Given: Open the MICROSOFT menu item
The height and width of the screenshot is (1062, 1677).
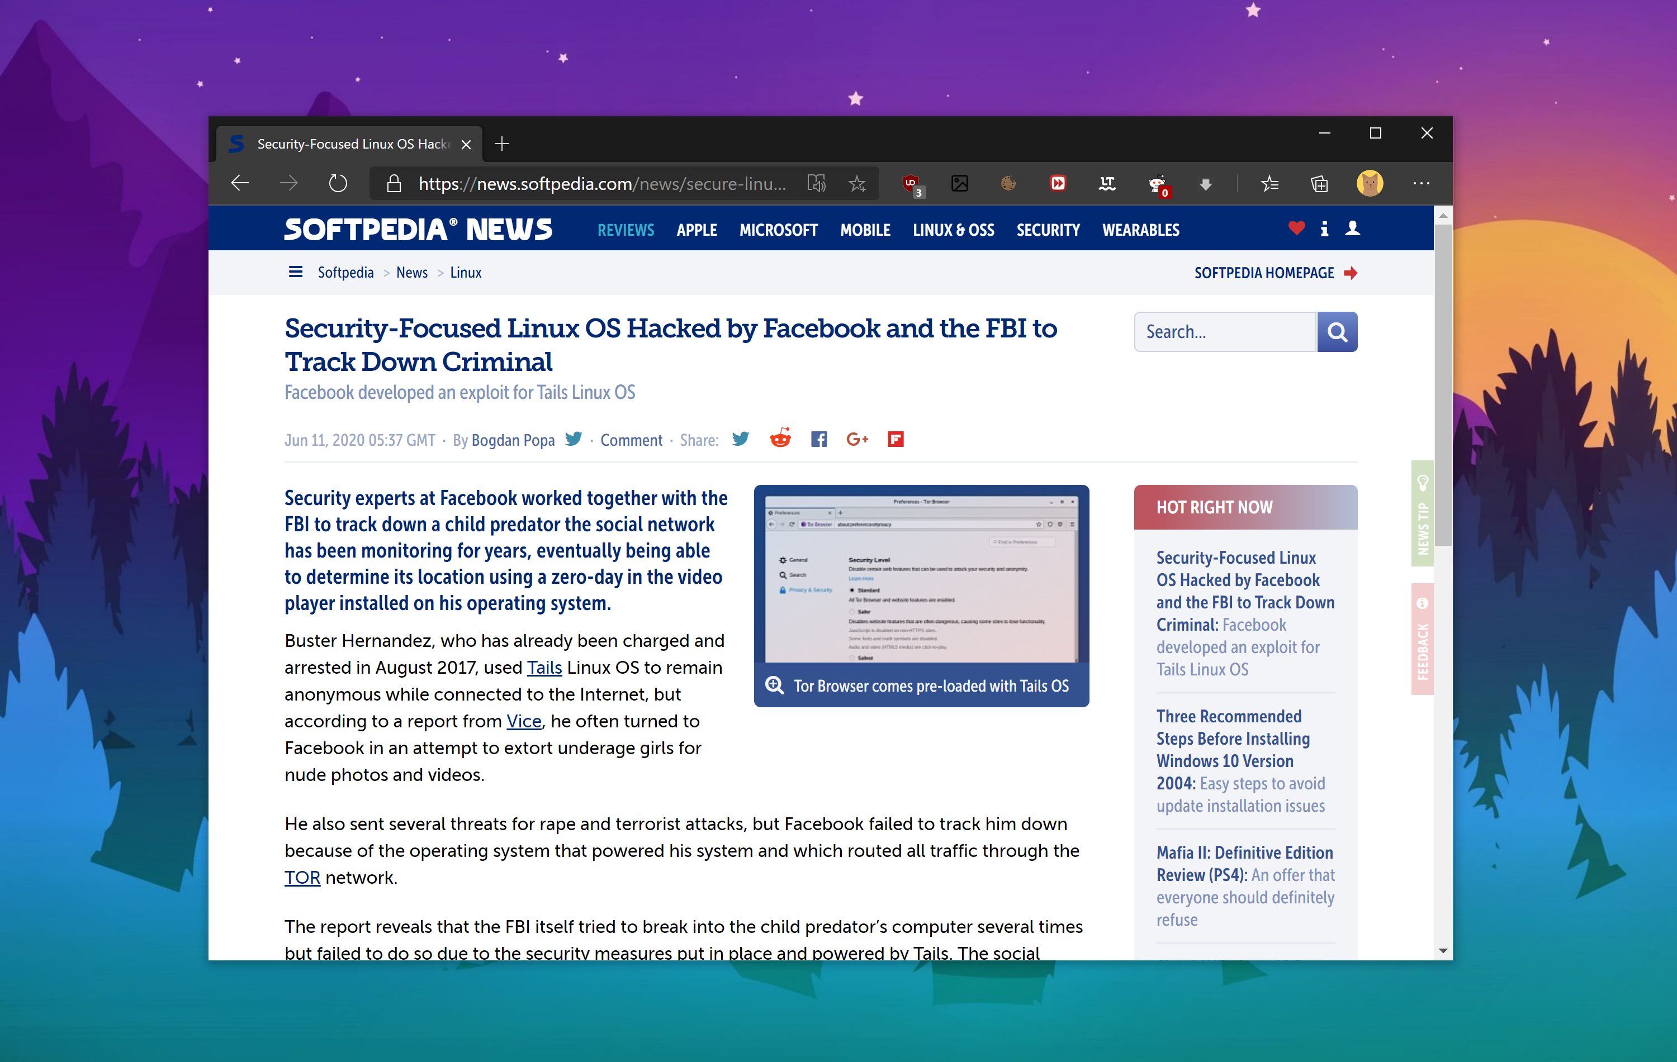Looking at the screenshot, I should point(778,230).
